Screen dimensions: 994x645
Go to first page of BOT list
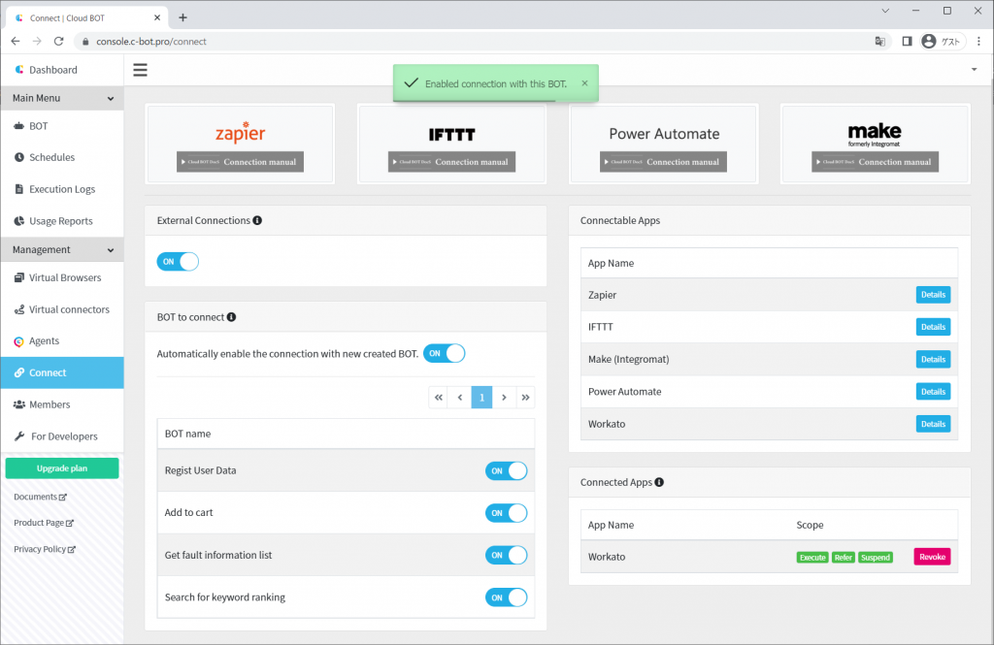[x=439, y=398]
